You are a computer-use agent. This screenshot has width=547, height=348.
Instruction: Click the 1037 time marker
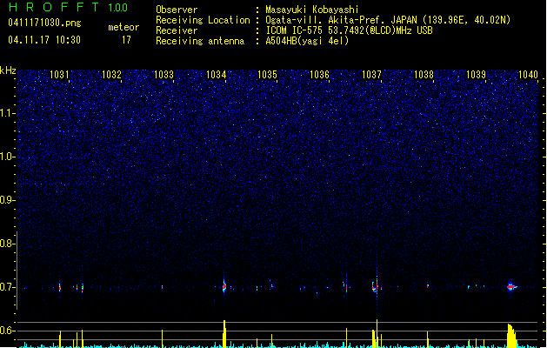[x=371, y=75]
